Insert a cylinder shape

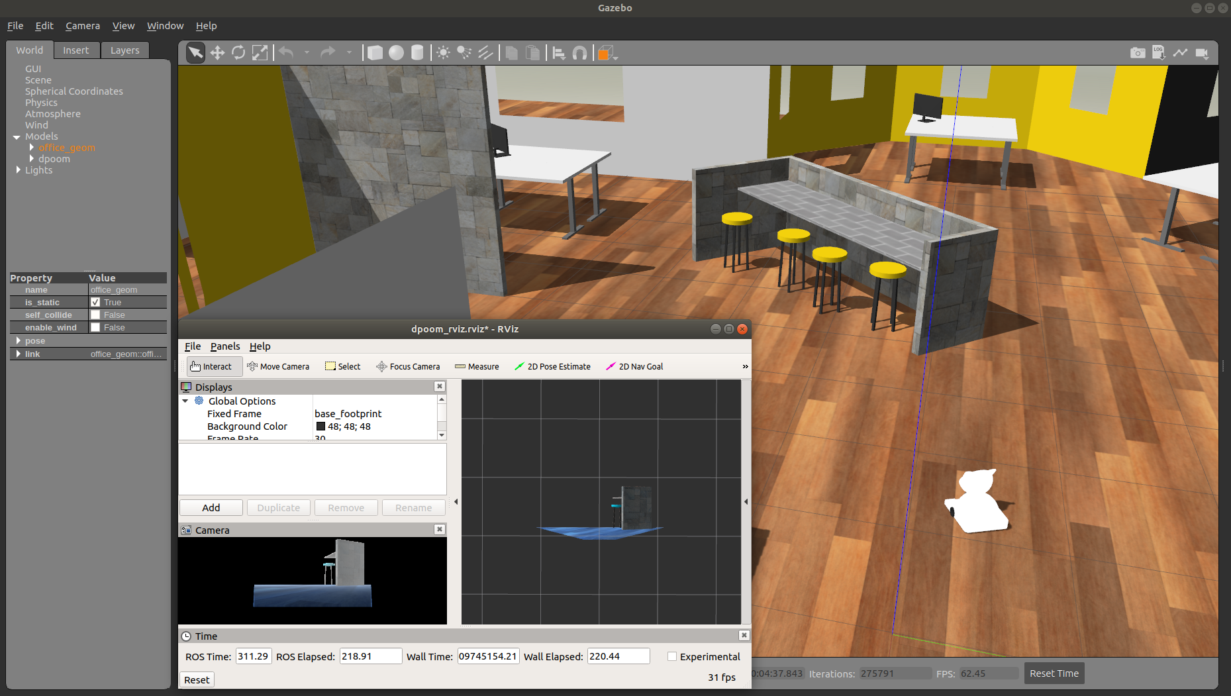417,53
